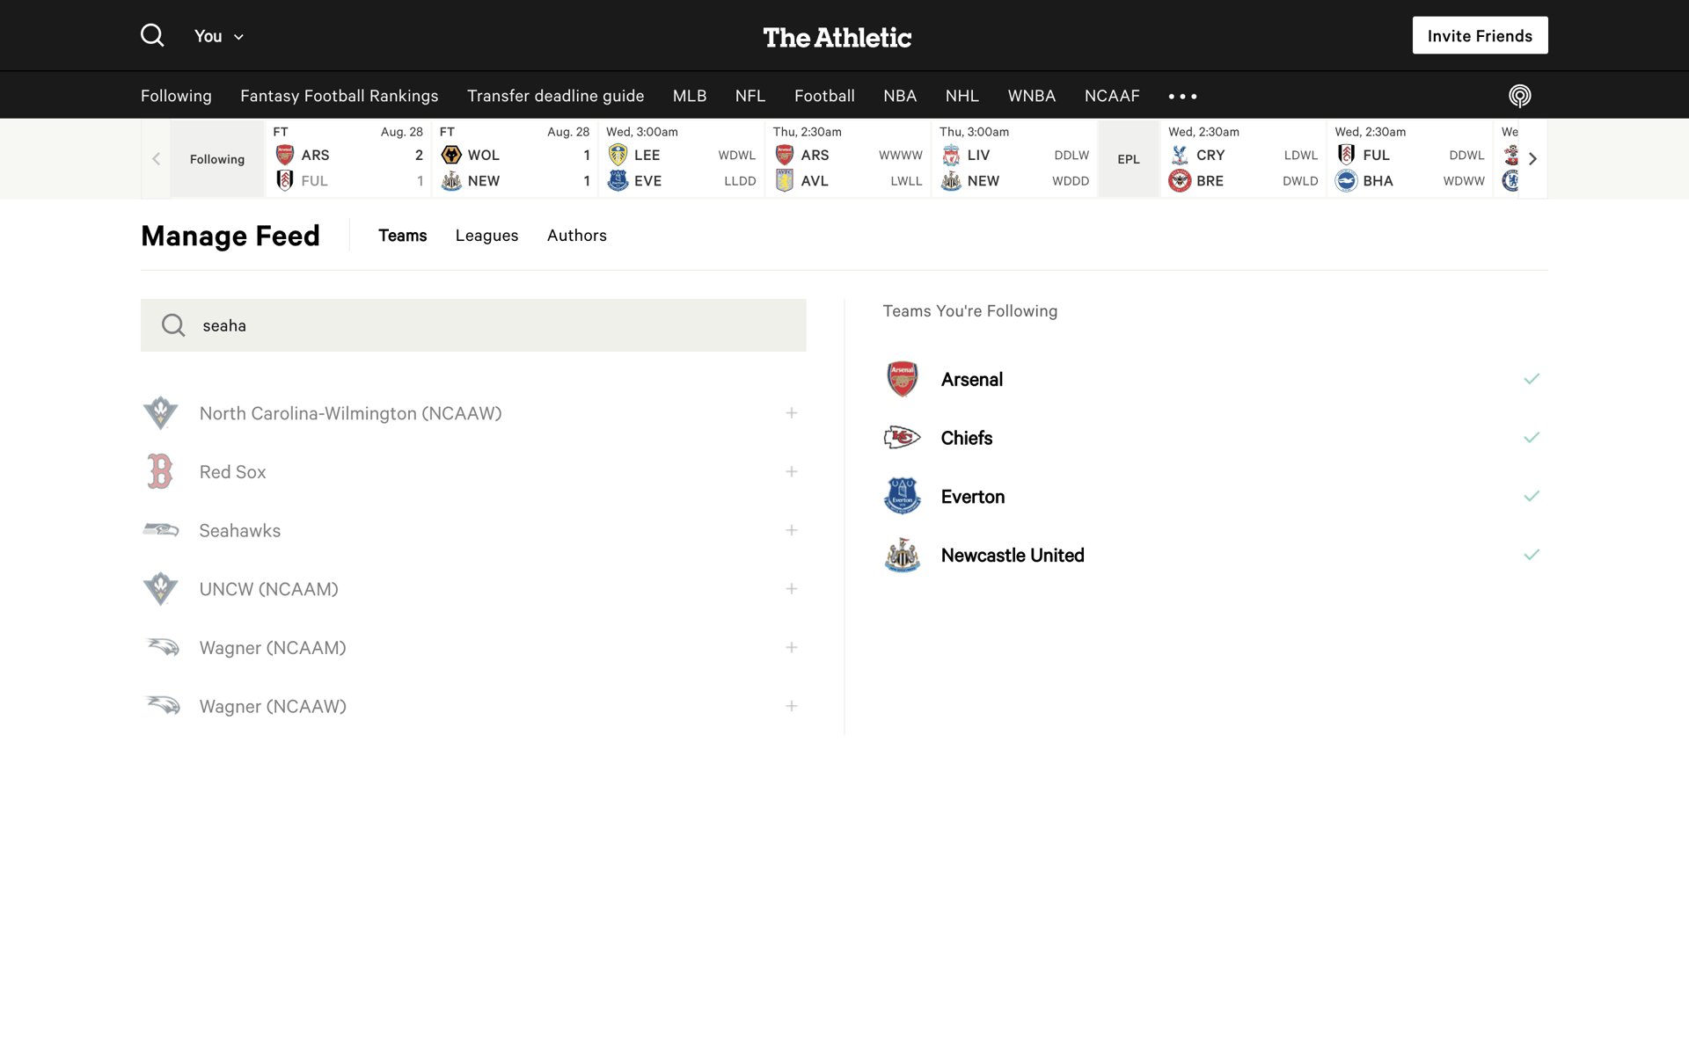This screenshot has width=1689, height=1055.
Task: Unfollow Arsenal via its checkmark
Action: point(1532,379)
